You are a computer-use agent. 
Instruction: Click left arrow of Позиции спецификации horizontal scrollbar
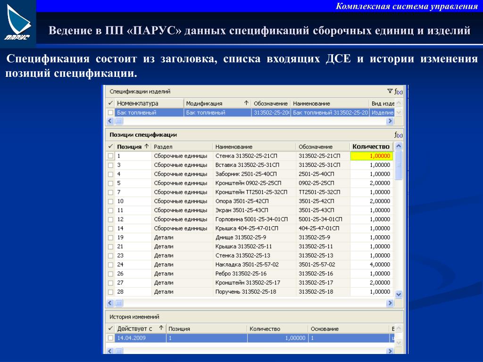[110, 303]
